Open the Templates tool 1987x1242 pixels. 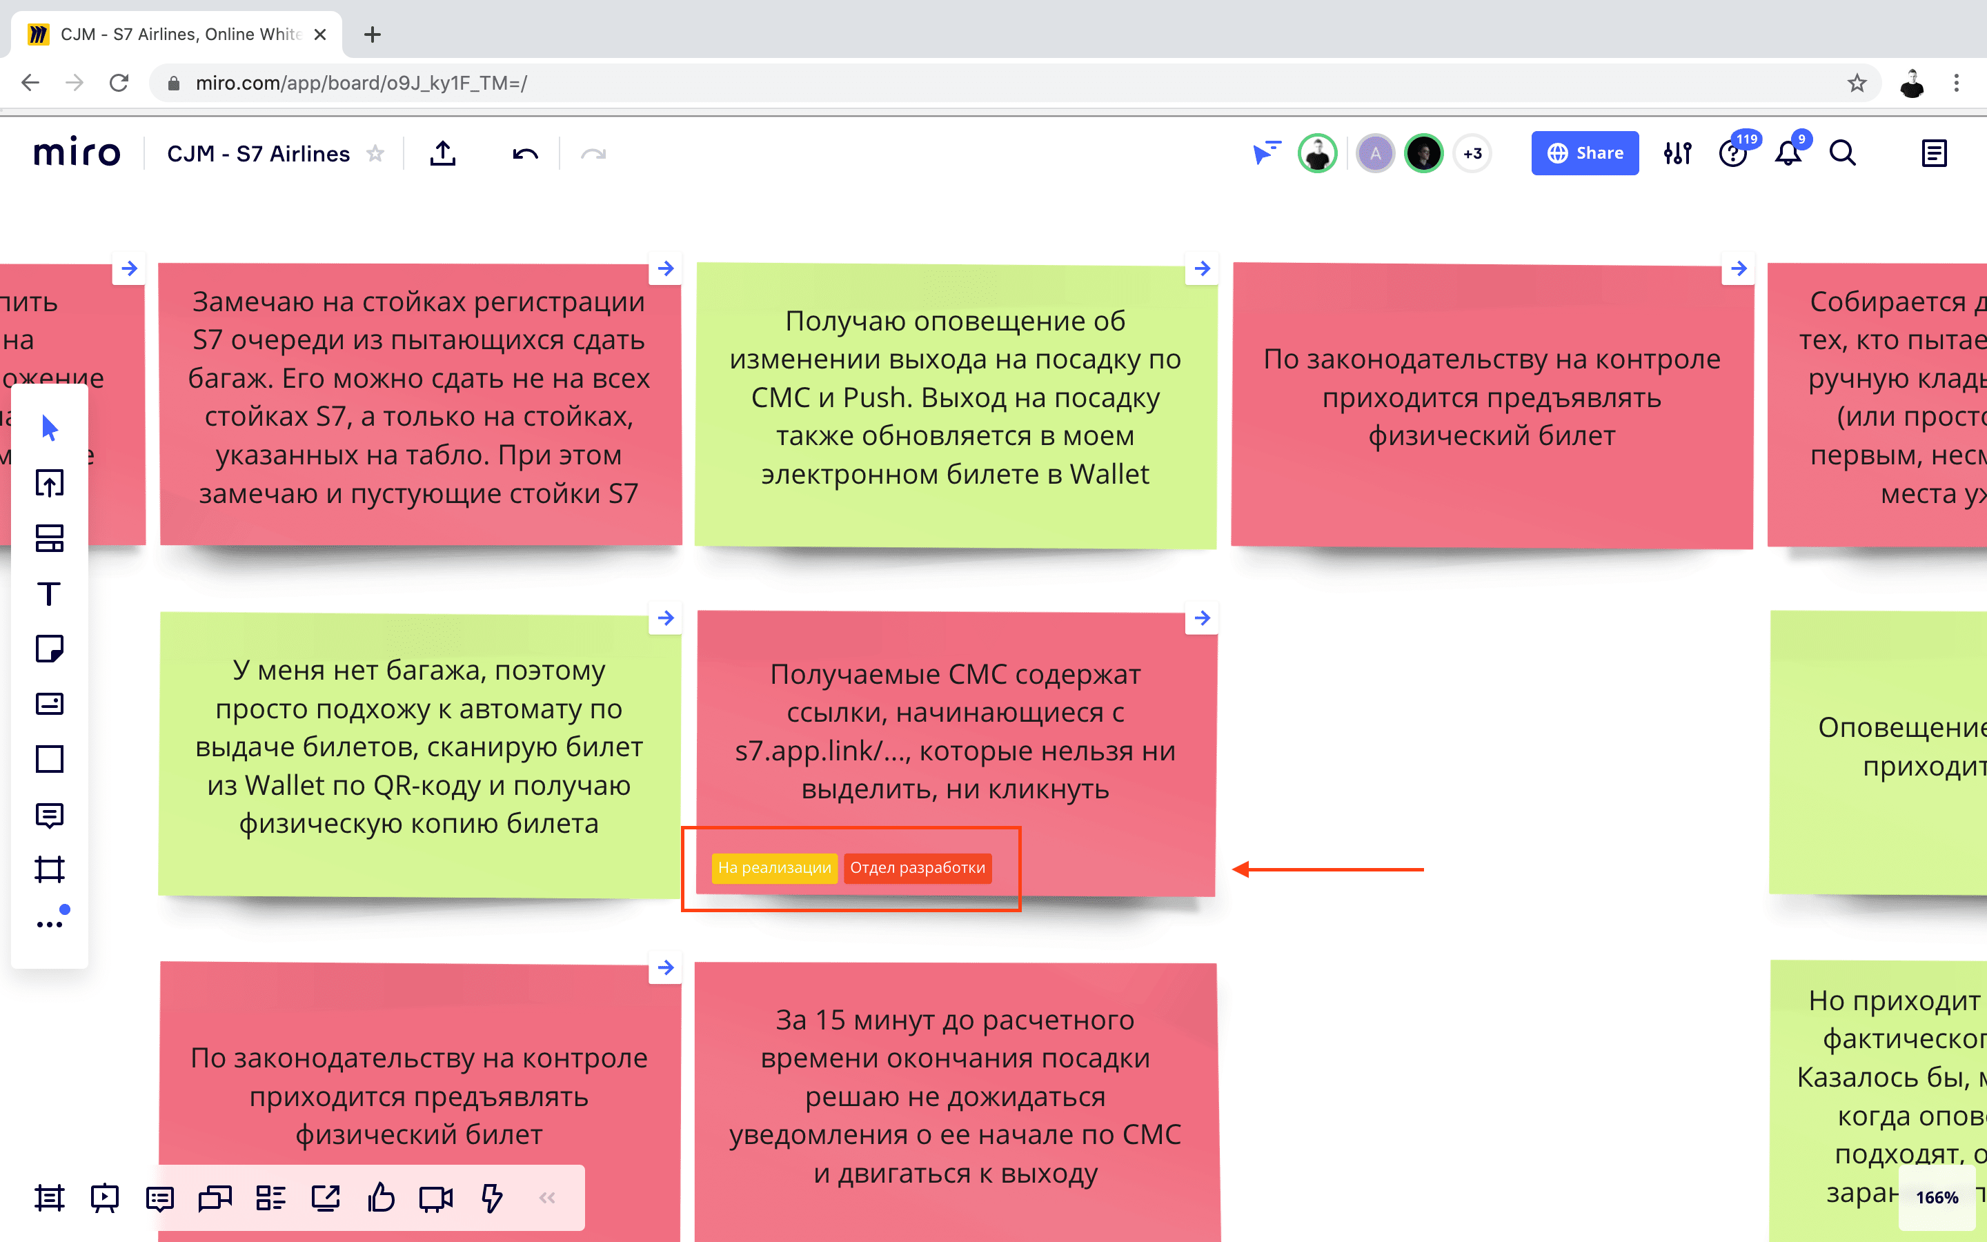tap(49, 539)
